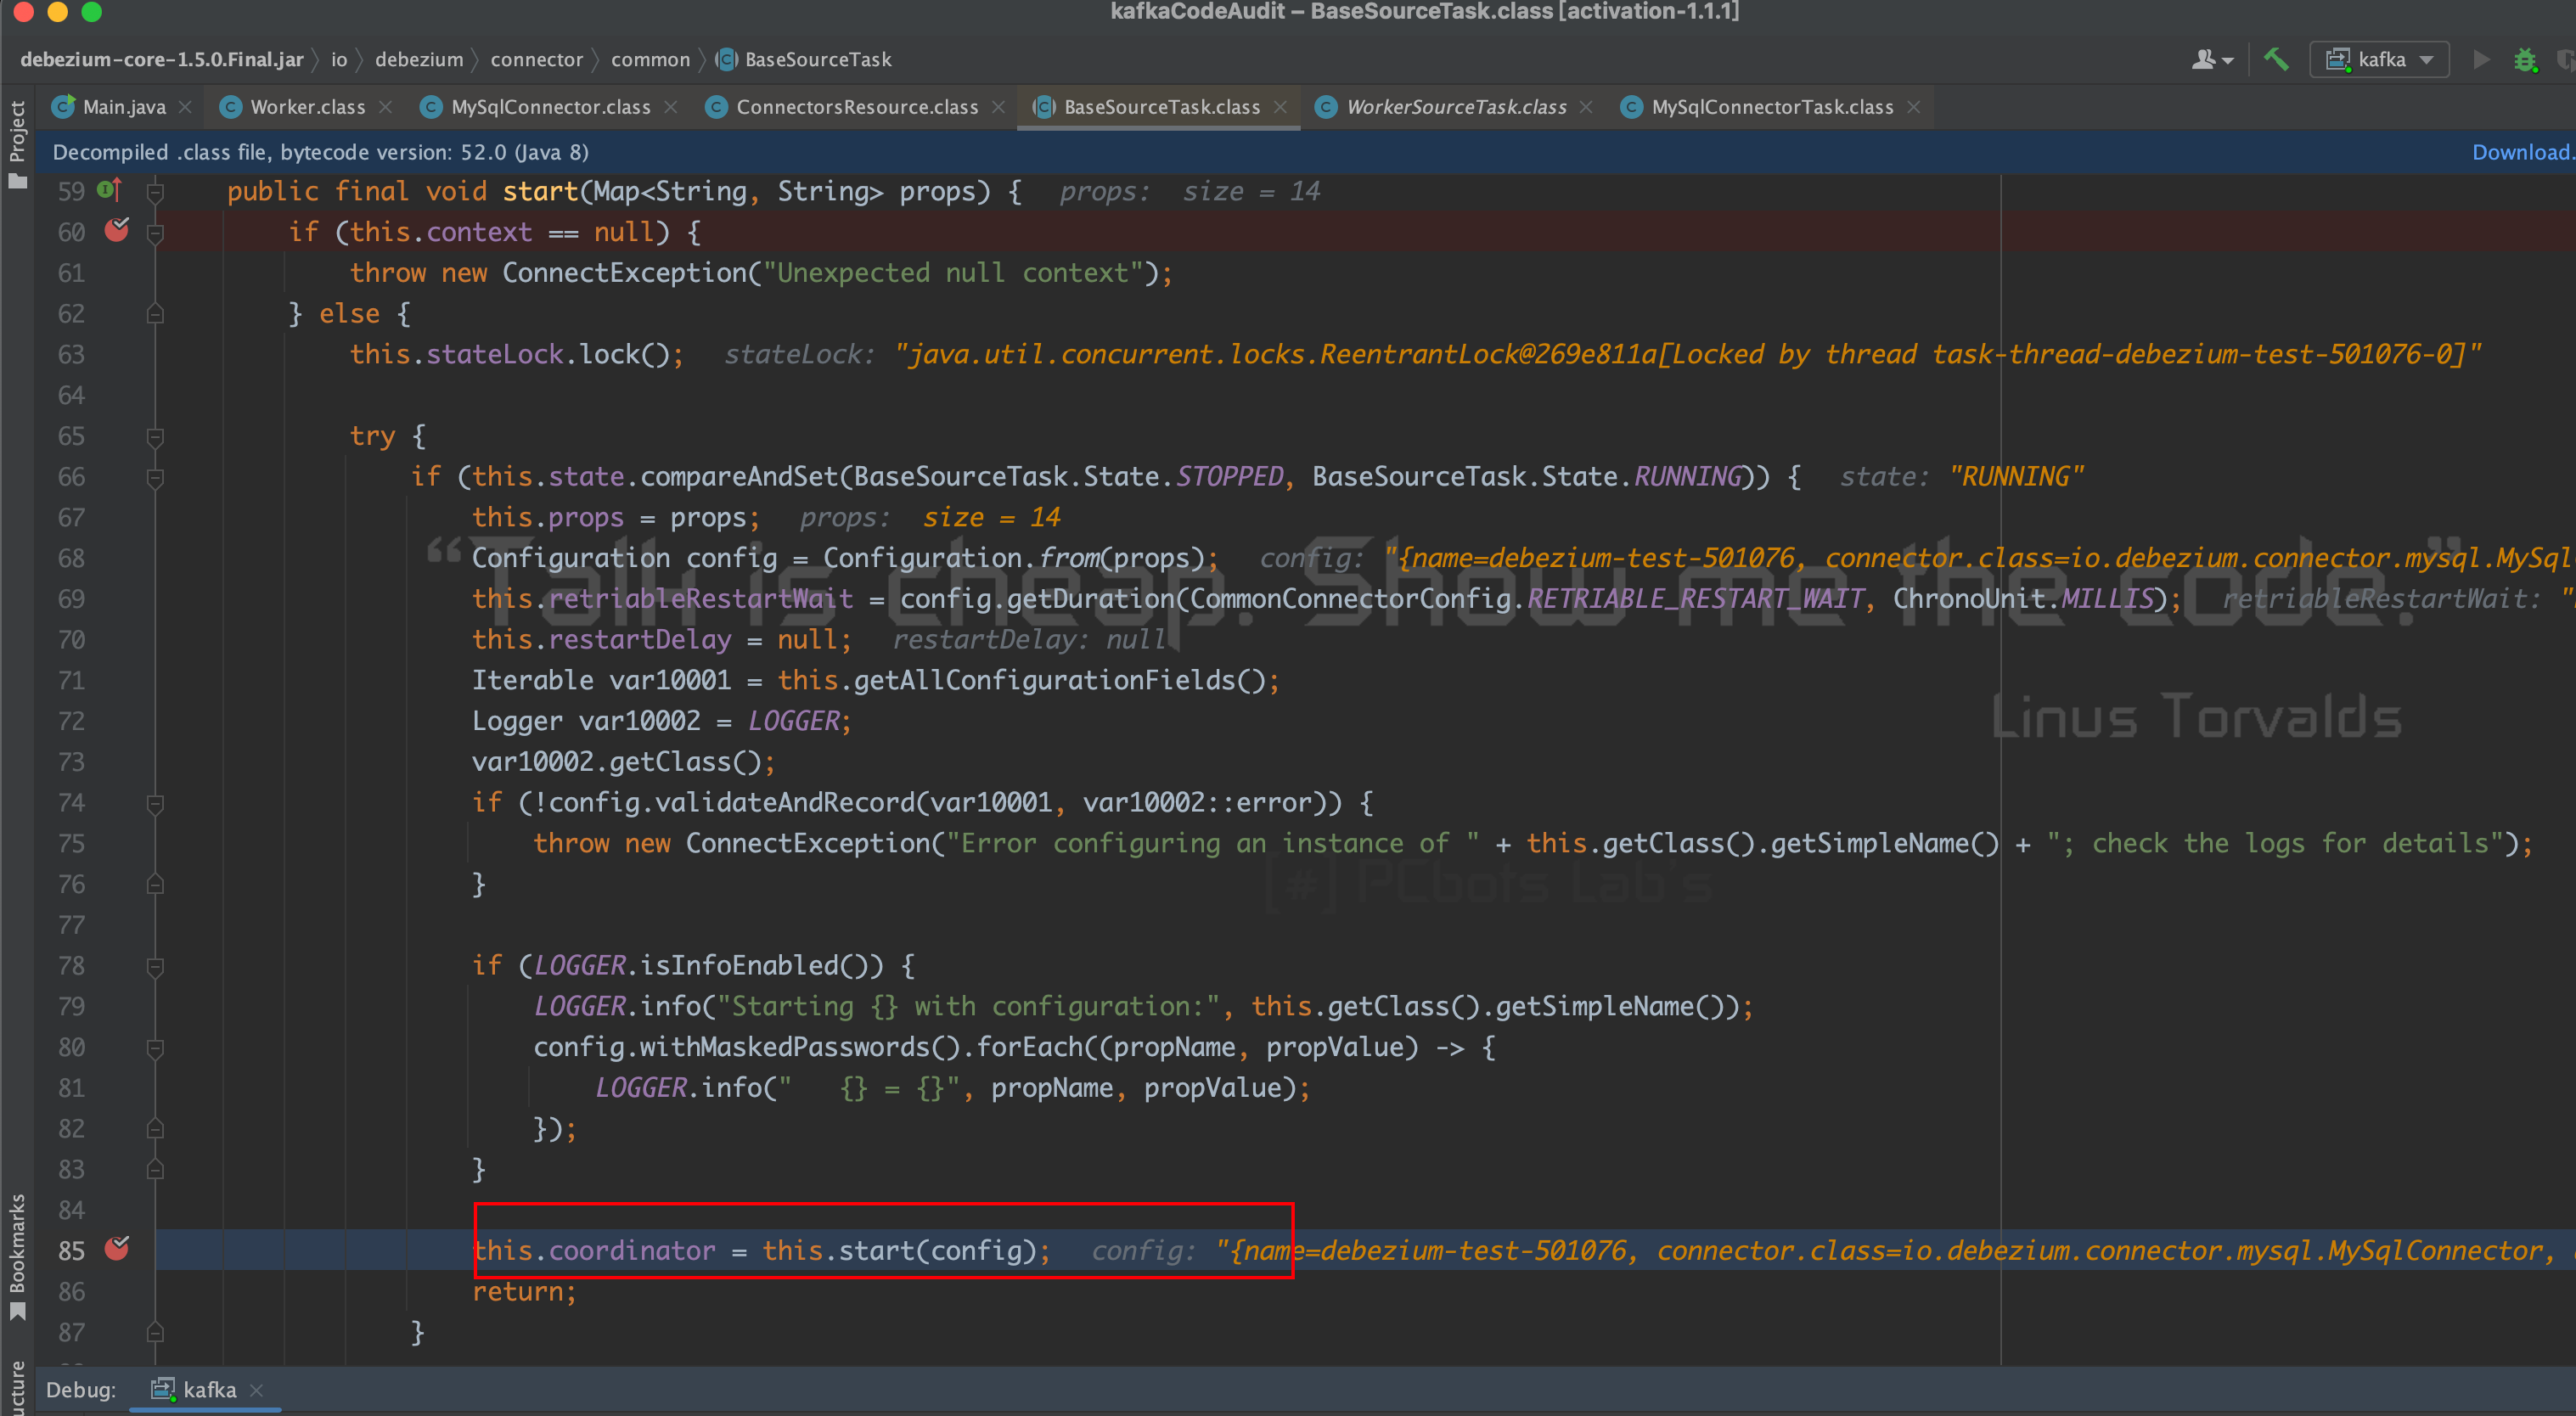Open the user account icon dropdown
Screen dimensions: 2576x1416
click(2212, 60)
